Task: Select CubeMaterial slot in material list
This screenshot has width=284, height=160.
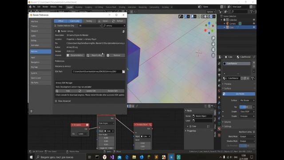Action: pyautogui.click(x=237, y=64)
